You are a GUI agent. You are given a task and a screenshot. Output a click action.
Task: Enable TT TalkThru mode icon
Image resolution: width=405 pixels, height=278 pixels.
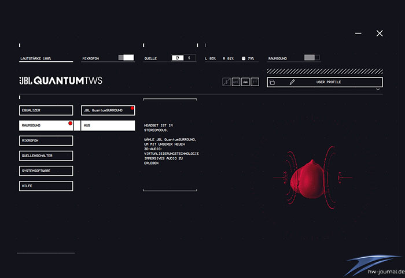click(255, 82)
